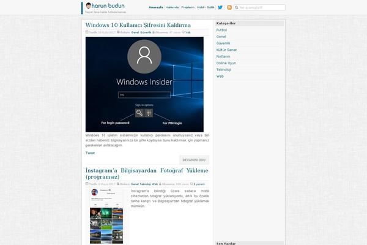
Task: Click Güvenlik category in Windows 10 post meta
Action: [146, 32]
